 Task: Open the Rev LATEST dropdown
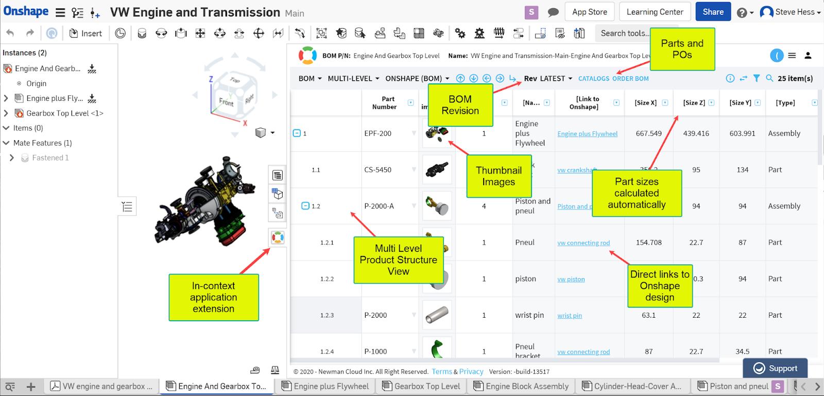click(x=548, y=78)
